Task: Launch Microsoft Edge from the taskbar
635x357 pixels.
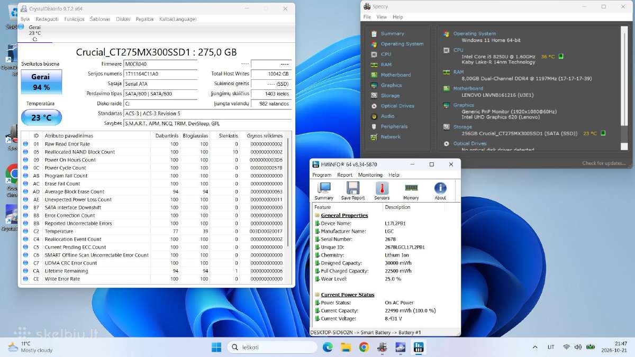Action: [328, 347]
